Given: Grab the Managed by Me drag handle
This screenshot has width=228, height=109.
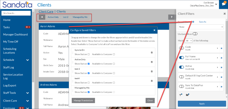Looking at the screenshot, I should pos(73,91).
